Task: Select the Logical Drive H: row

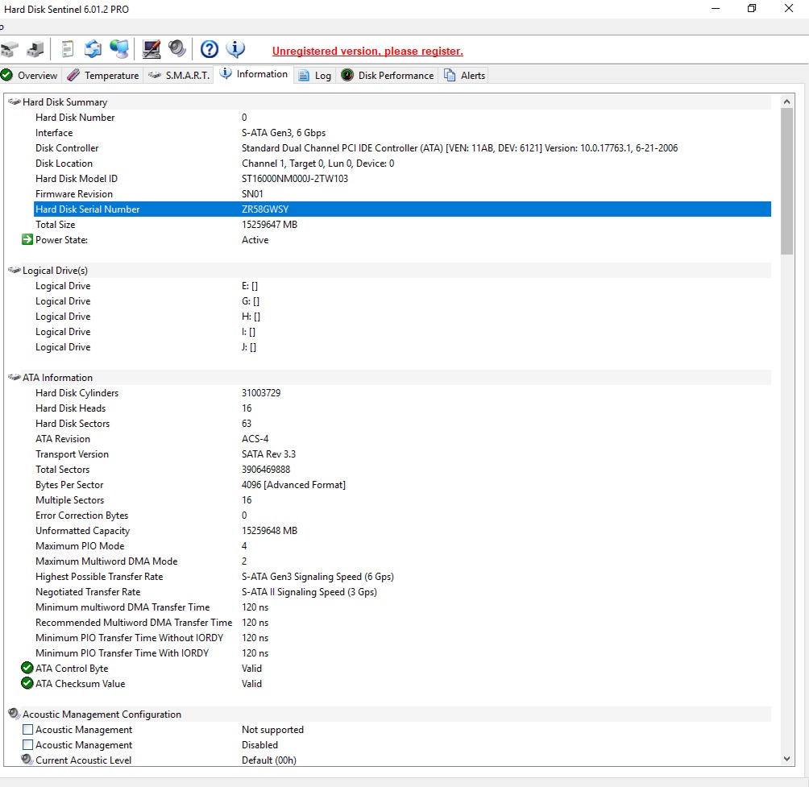Action: coord(402,317)
